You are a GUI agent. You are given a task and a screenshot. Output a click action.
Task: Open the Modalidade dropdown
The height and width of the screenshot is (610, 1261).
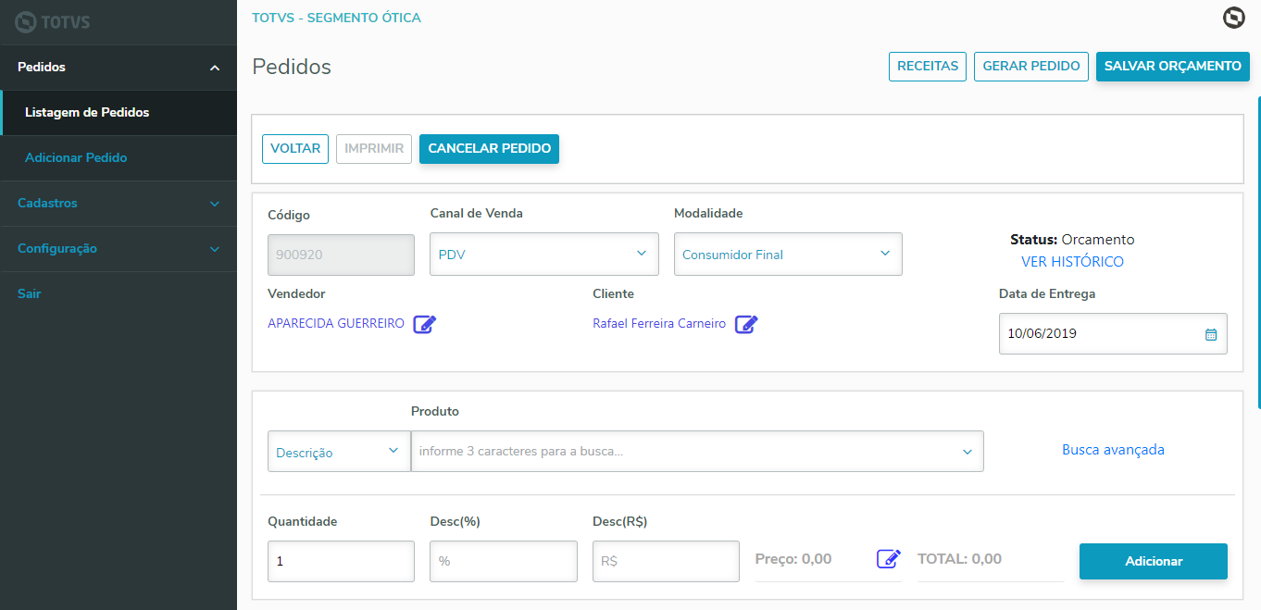pyautogui.click(x=788, y=255)
